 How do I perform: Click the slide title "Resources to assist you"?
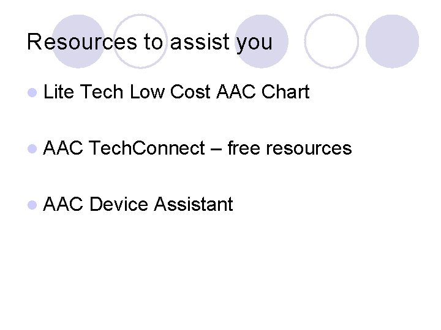[x=150, y=43]
